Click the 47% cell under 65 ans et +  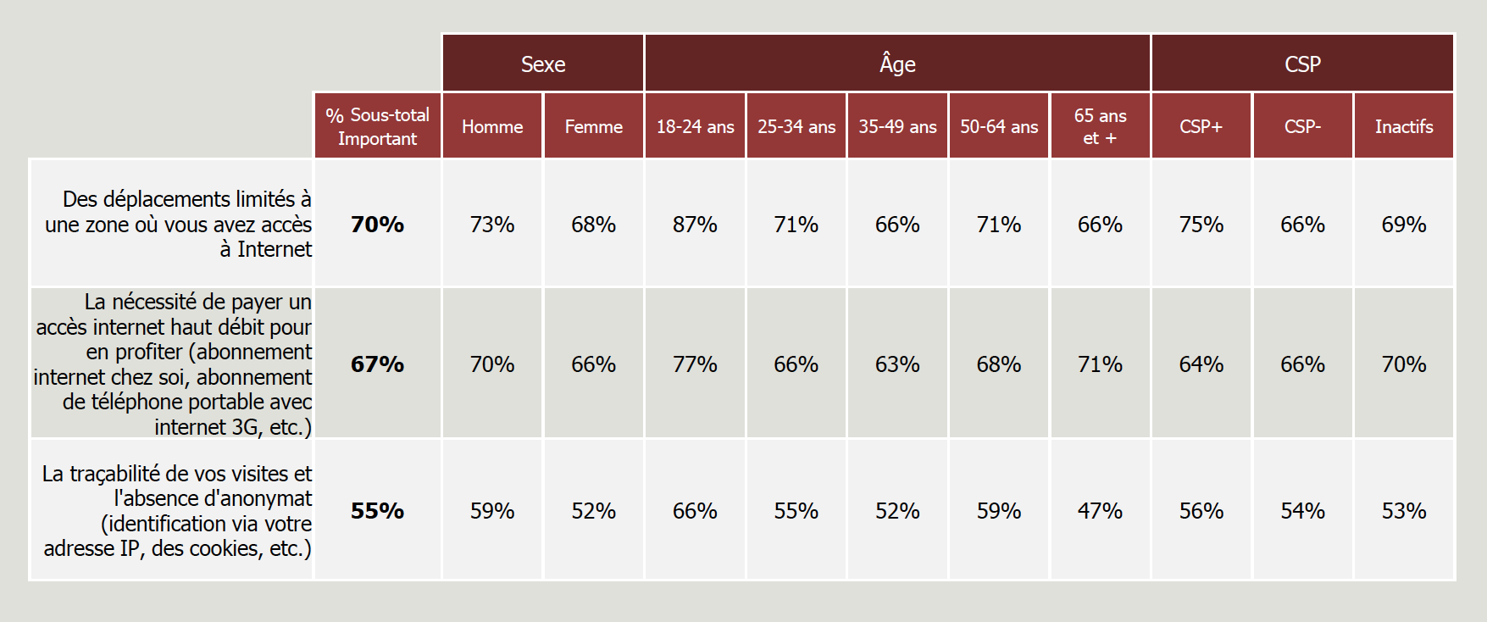[x=1100, y=511]
